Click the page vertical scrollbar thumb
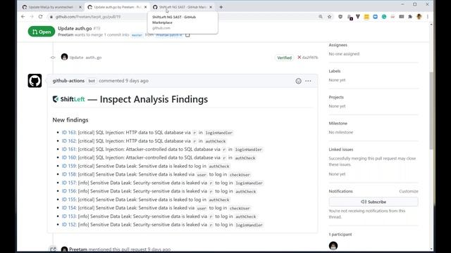 [431, 110]
